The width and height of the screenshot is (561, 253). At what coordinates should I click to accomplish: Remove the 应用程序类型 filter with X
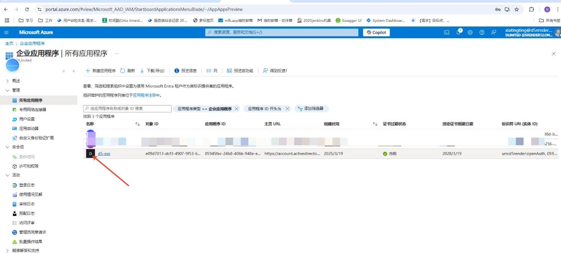[x=237, y=109]
